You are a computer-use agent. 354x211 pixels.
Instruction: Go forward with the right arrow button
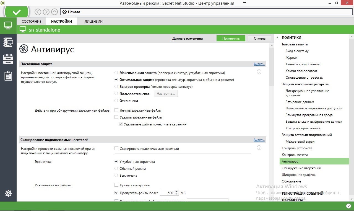46,12
